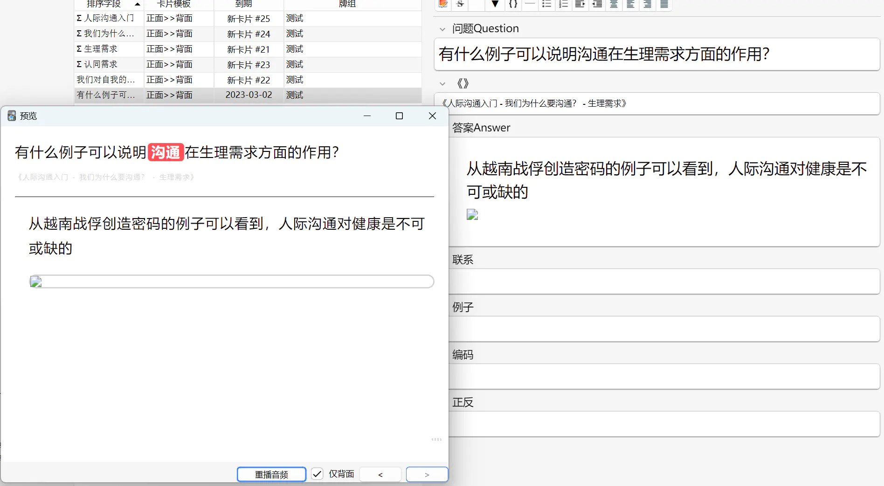This screenshot has width=884, height=486.
Task: Click the 新卡片 #21 due cell
Action: (249, 49)
